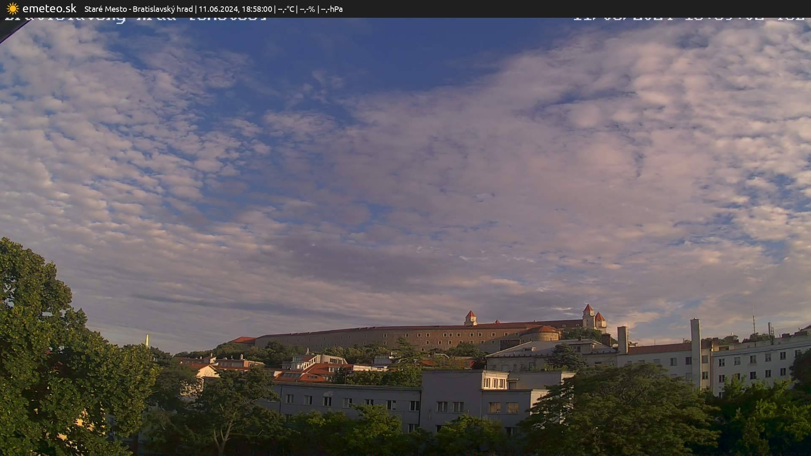The width and height of the screenshot is (811, 456).
Task: Click the 11.06.2024 date and time stamp
Action: (235, 9)
